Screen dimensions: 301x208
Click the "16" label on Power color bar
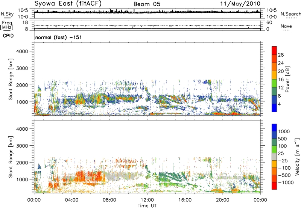[x=281, y=80]
